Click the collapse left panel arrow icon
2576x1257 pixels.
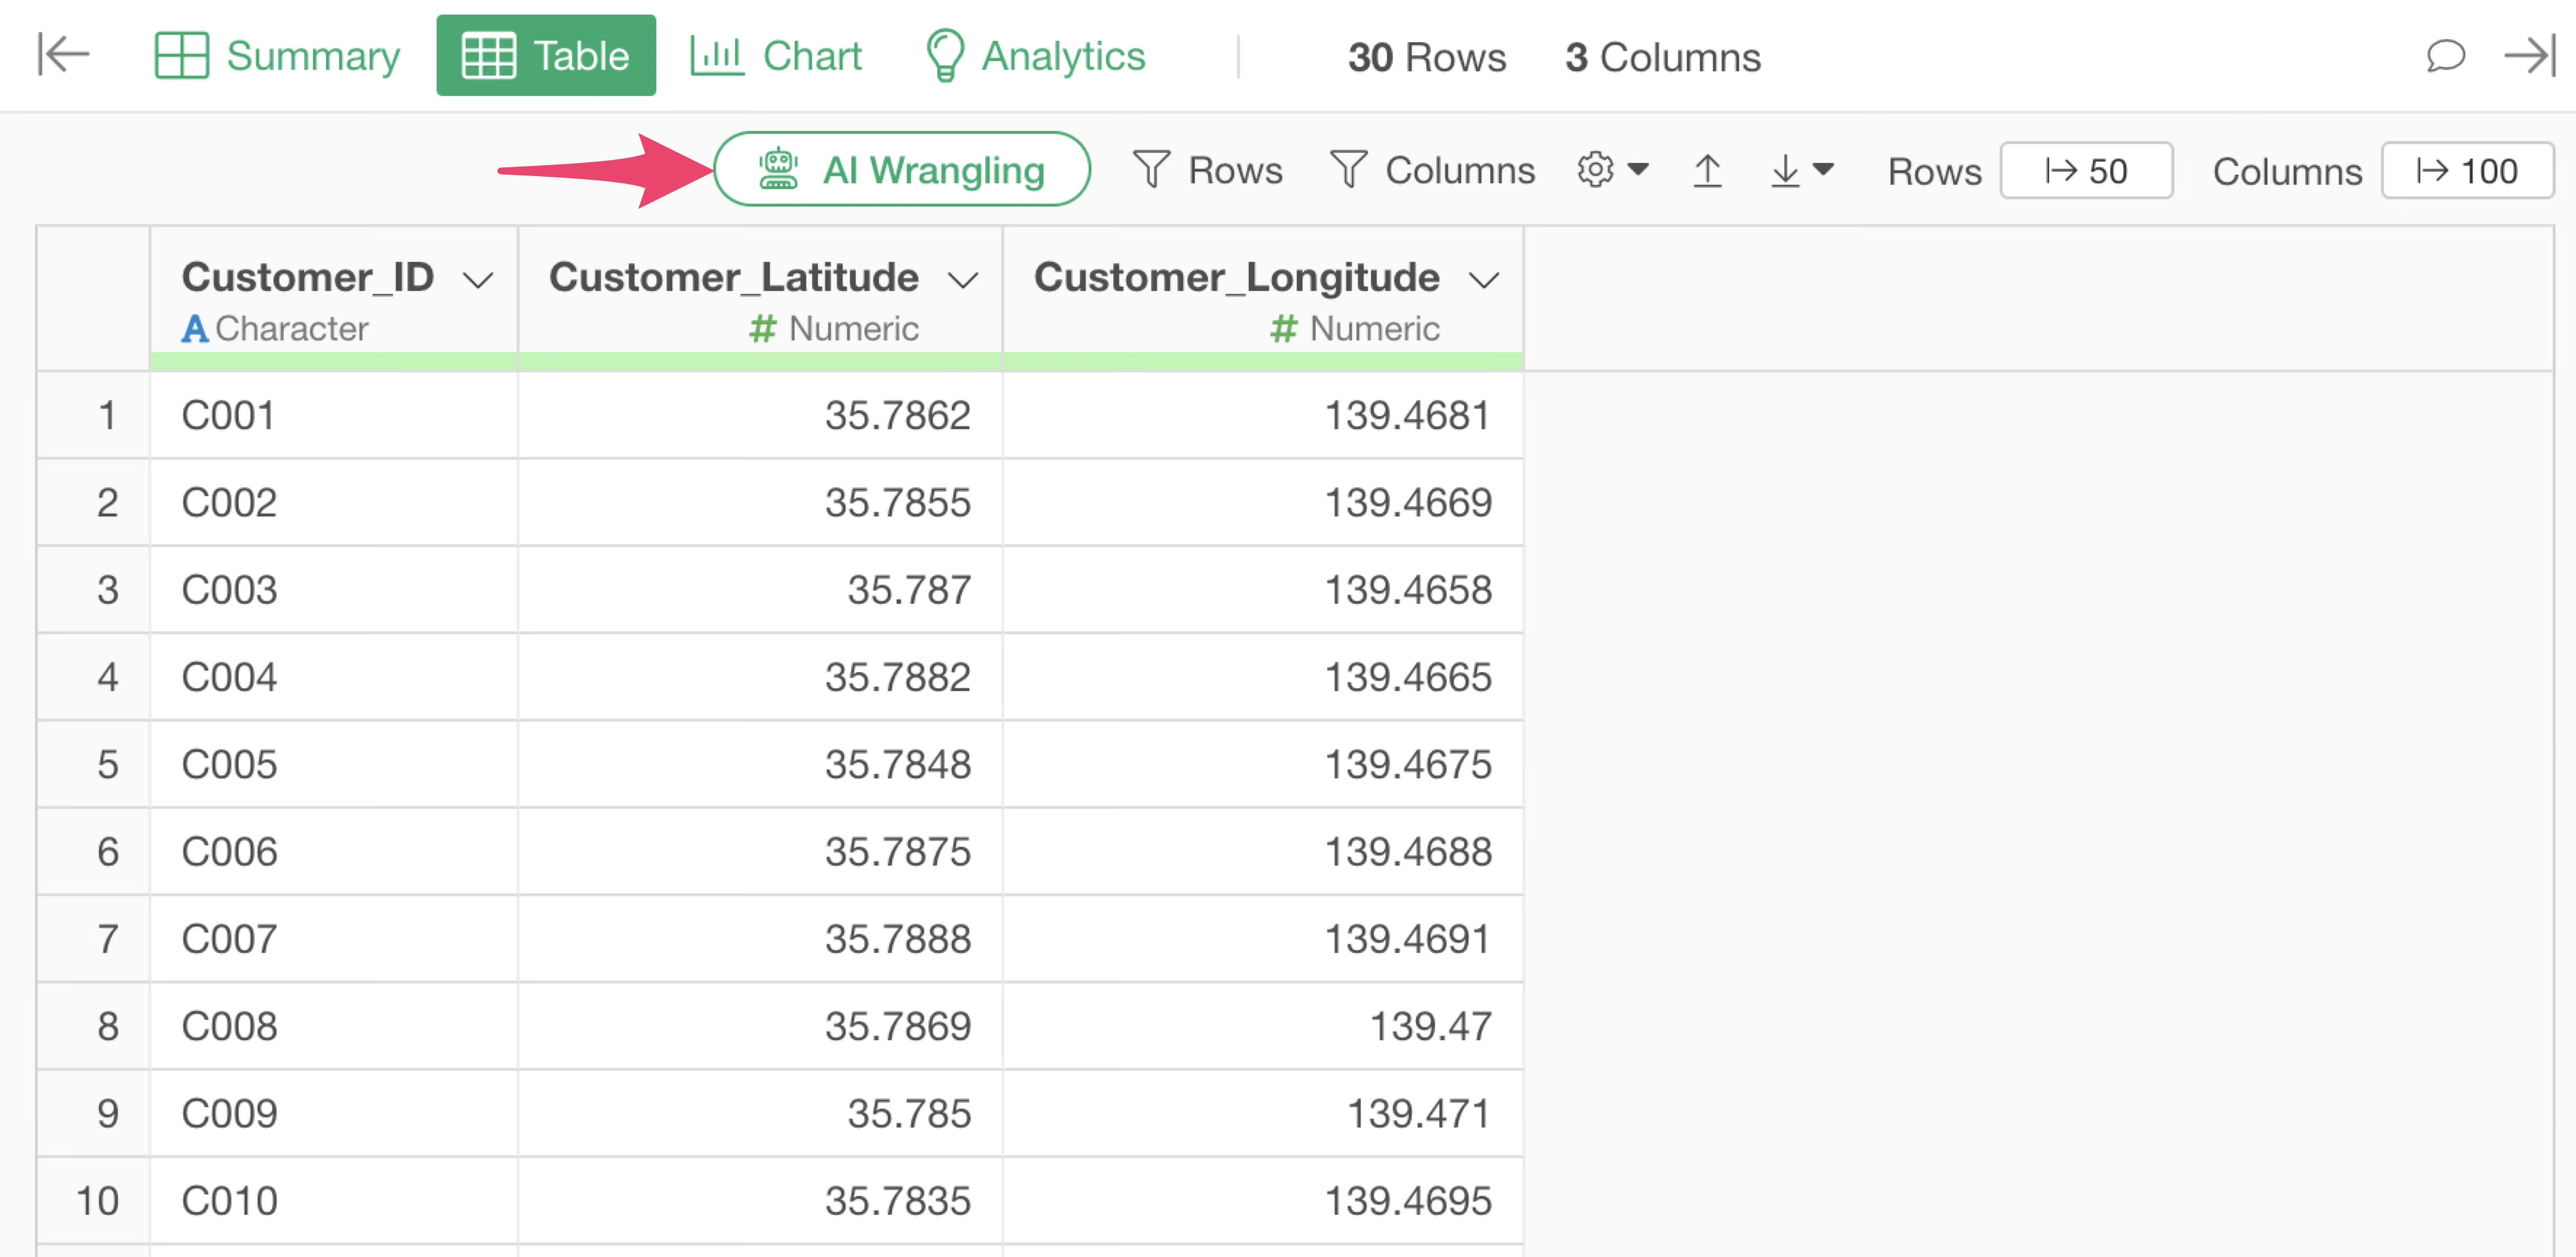(63, 54)
